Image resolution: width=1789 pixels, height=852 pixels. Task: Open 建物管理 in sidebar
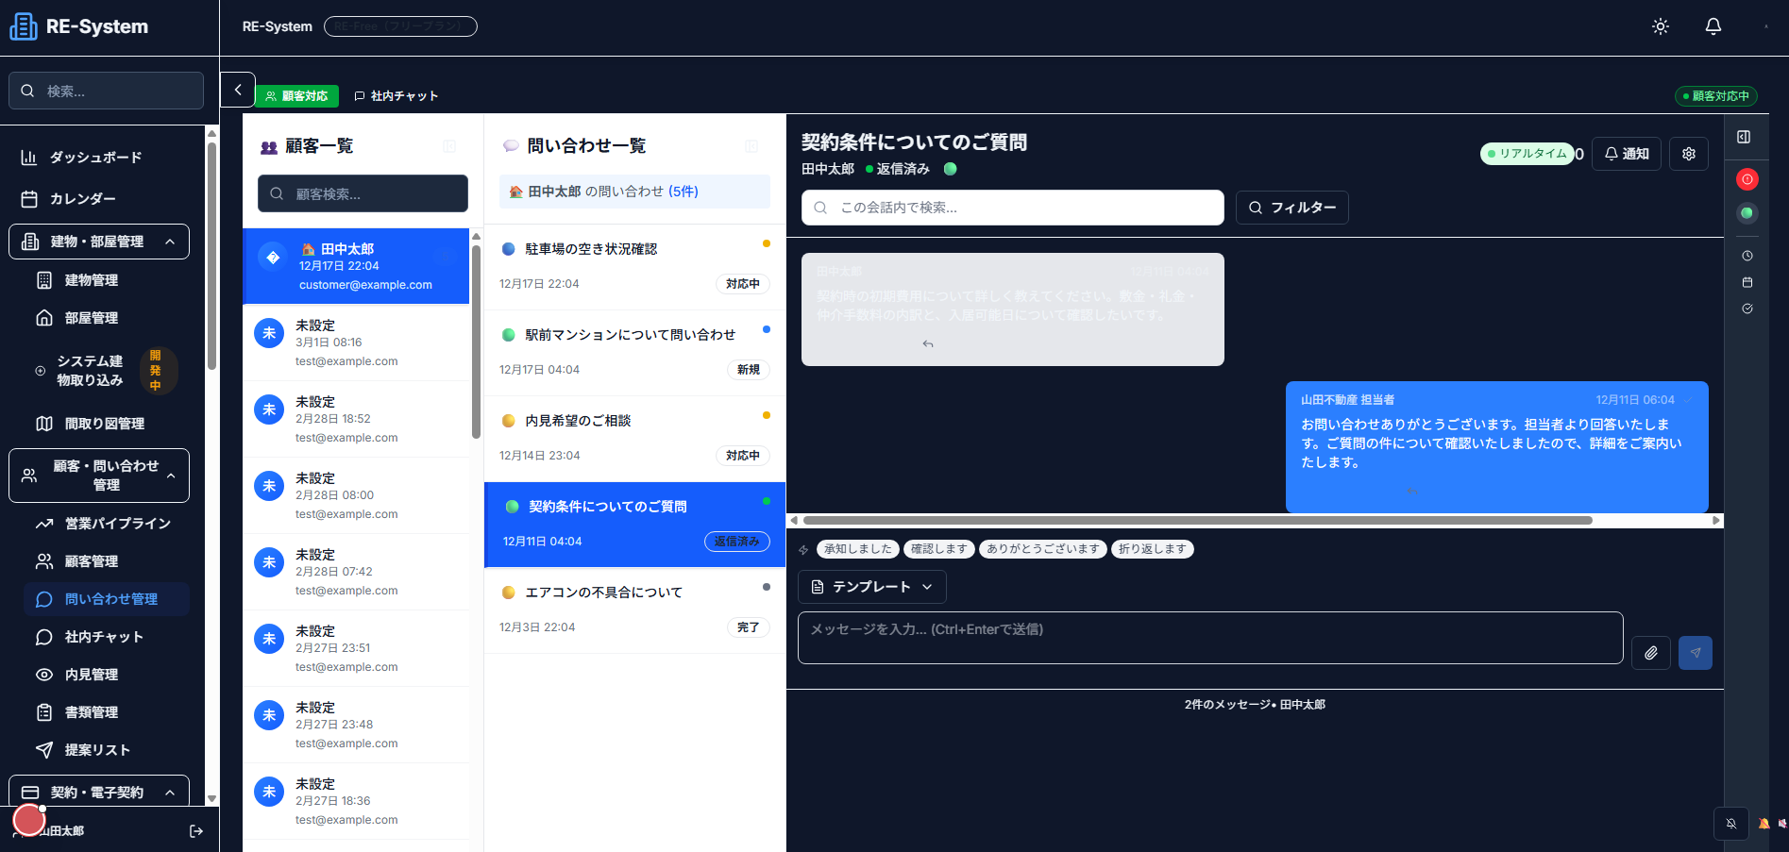[107, 280]
